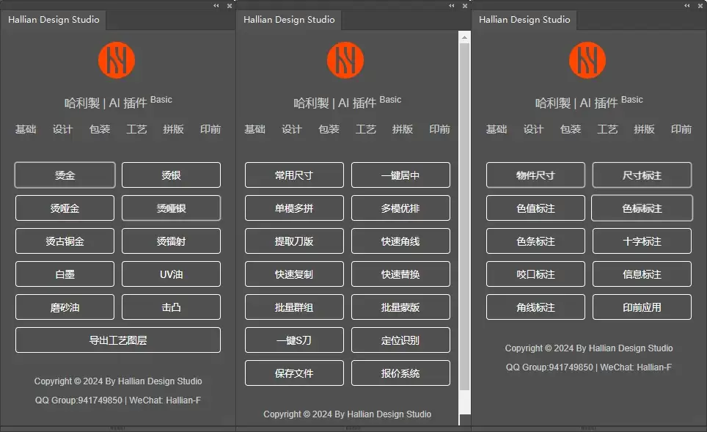This screenshot has height=432, width=707.
Task: Click the 快速替换 button
Action: (401, 274)
